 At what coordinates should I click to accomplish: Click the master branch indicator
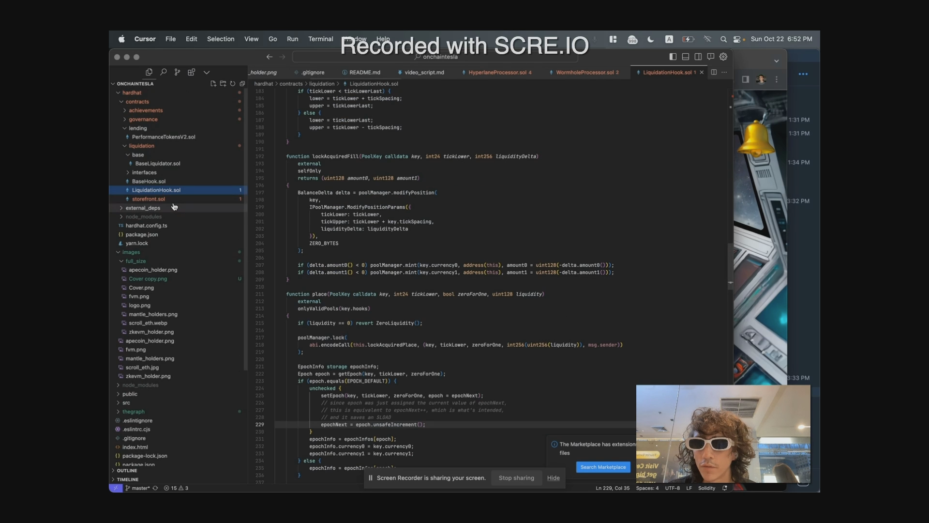(x=137, y=488)
